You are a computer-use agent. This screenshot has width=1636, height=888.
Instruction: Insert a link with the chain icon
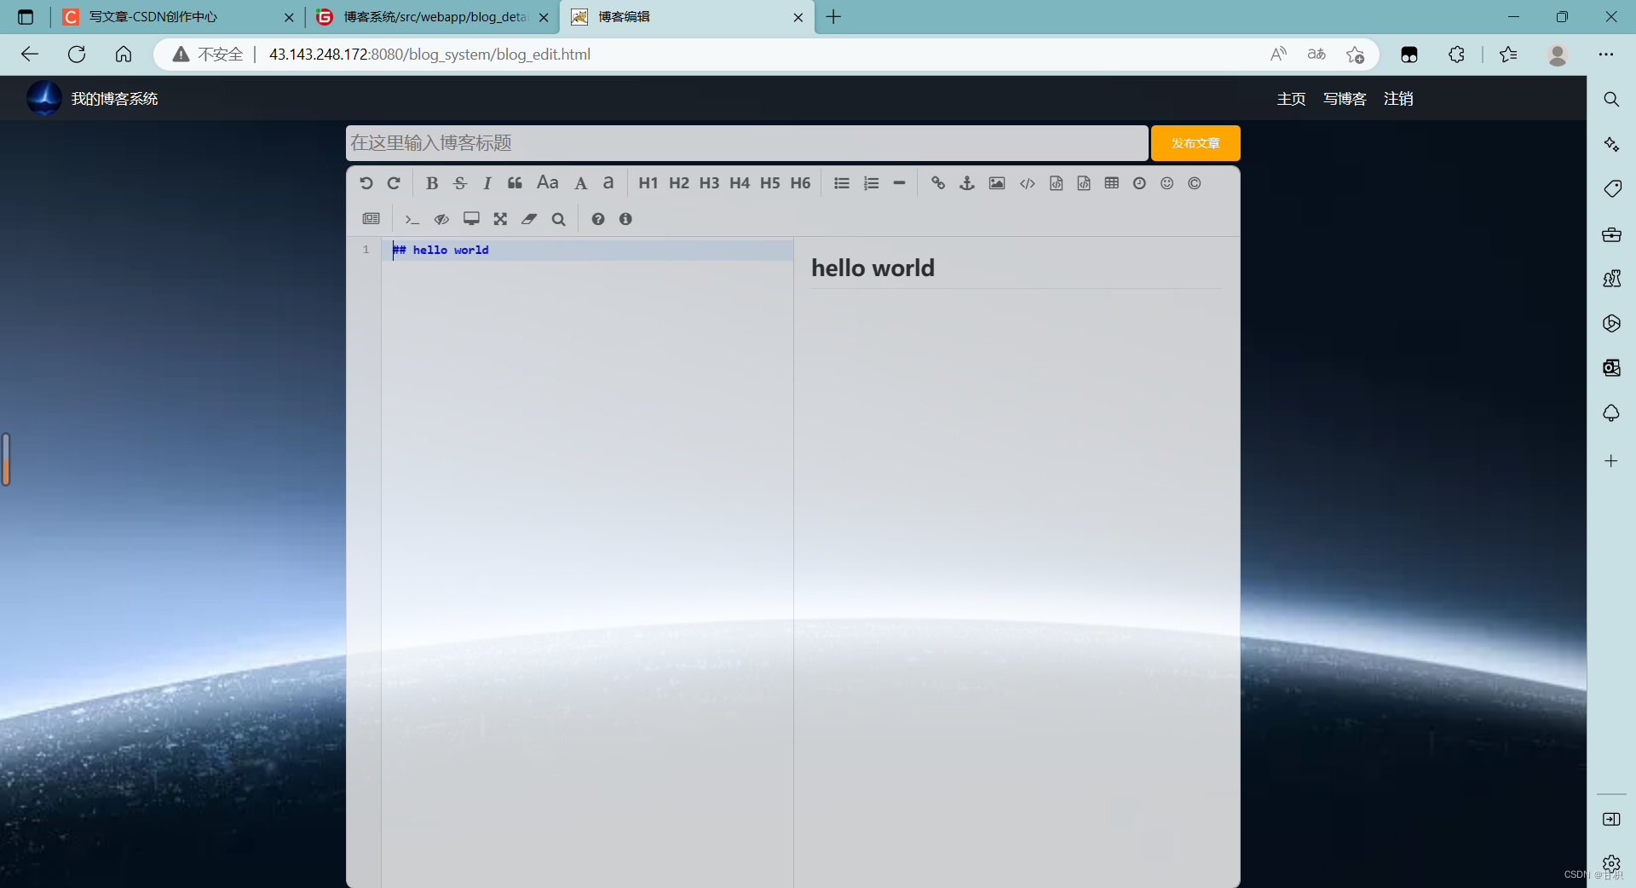point(938,183)
